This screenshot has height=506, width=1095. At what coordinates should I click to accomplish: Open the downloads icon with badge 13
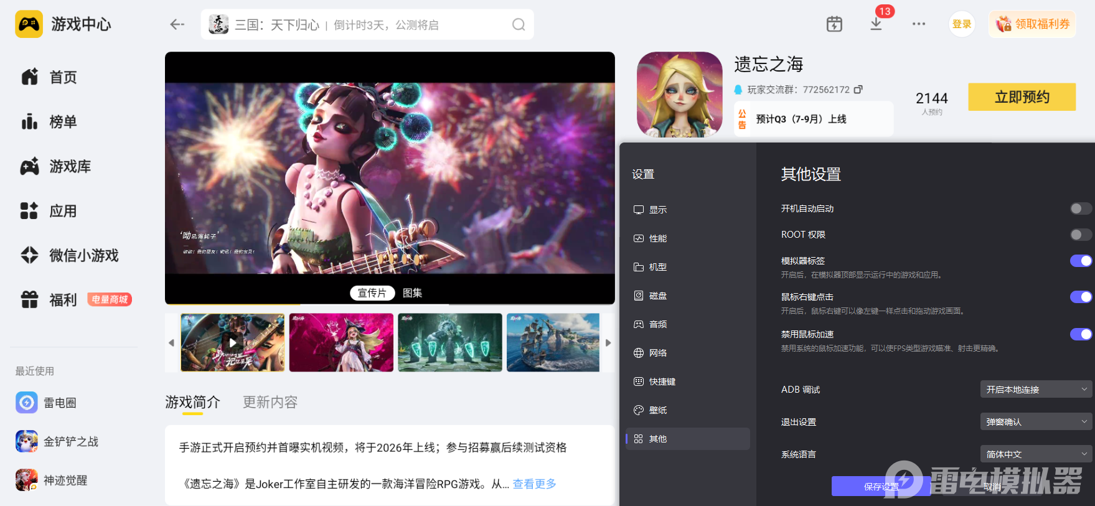(x=876, y=24)
